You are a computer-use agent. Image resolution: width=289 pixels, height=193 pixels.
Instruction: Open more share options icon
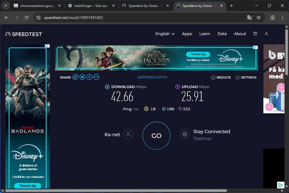click(x=96, y=77)
